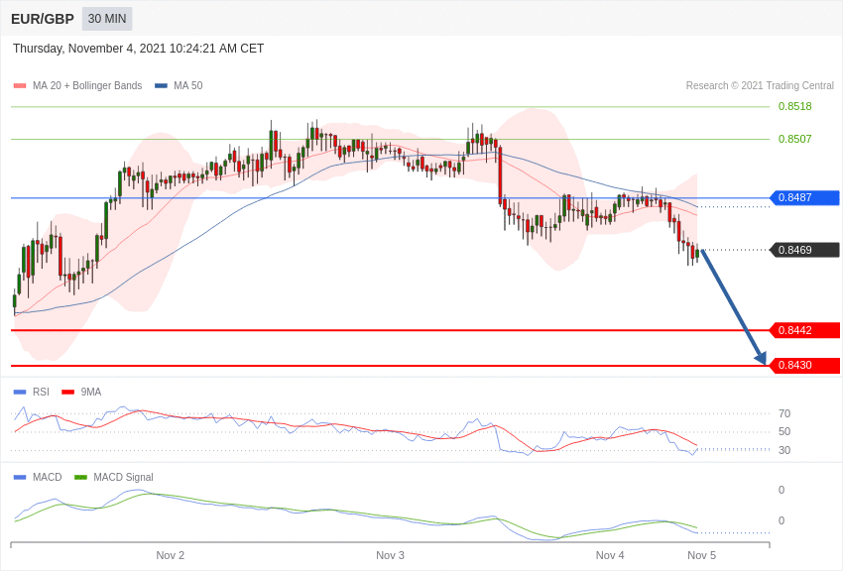Viewport: 843px width, 571px height.
Task: Click the 0.8507 resistance level label
Action: 794,139
